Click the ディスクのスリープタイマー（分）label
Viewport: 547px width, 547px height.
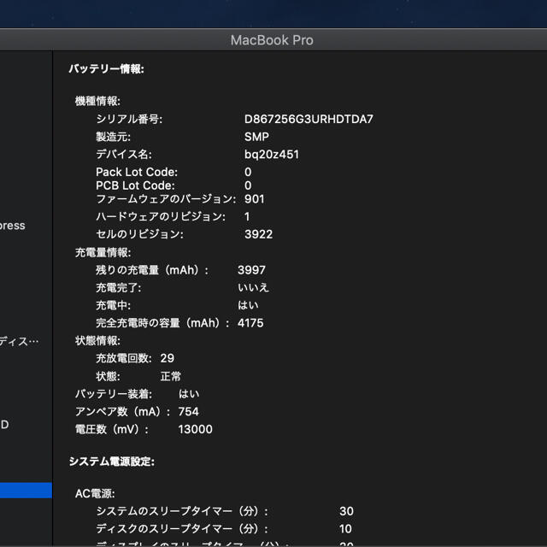pos(182,529)
